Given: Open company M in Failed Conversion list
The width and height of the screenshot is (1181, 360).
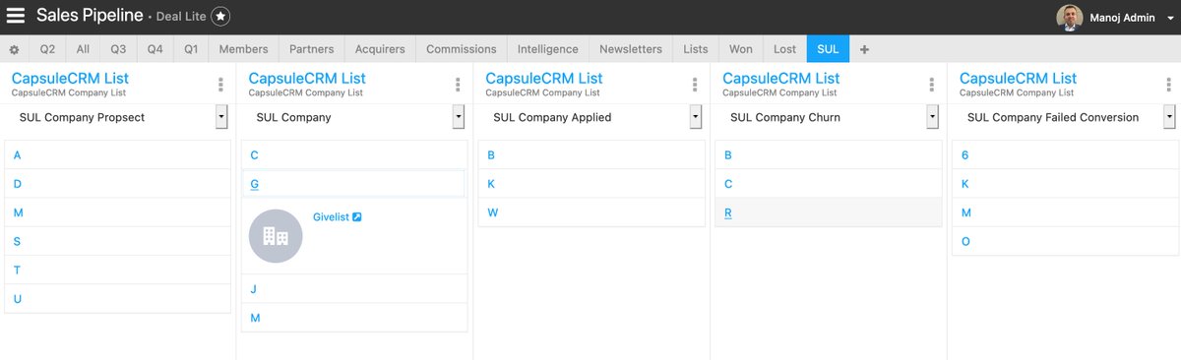Looking at the screenshot, I should (1066, 212).
